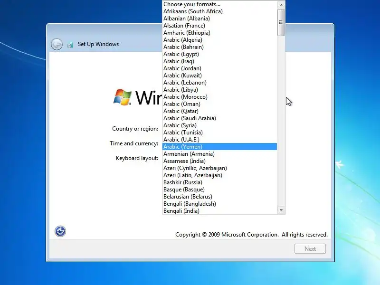The image size is (380, 285).
Task: Click the scrollbar thumb of the formats list
Action: [x=281, y=22]
